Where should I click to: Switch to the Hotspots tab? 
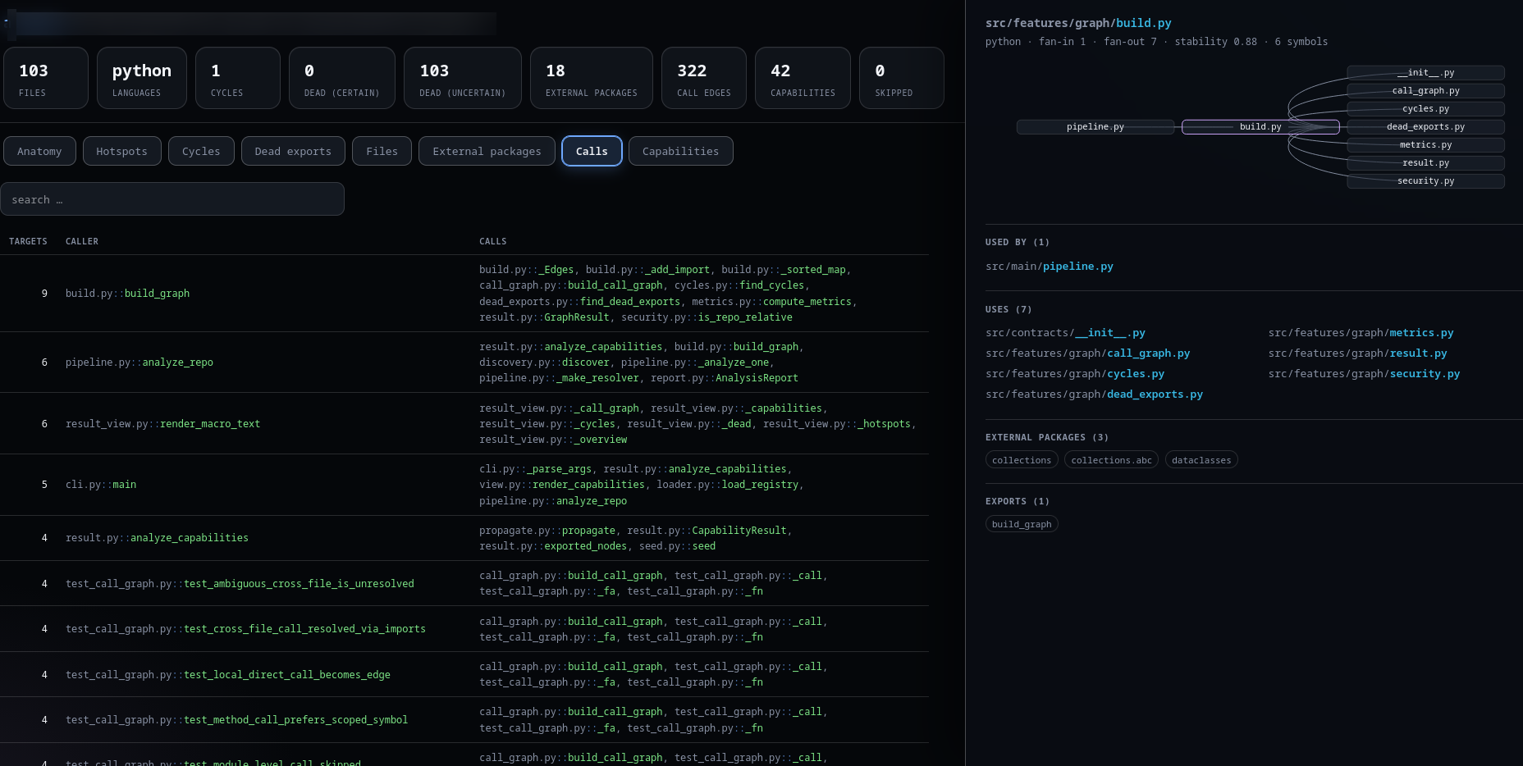coord(121,151)
